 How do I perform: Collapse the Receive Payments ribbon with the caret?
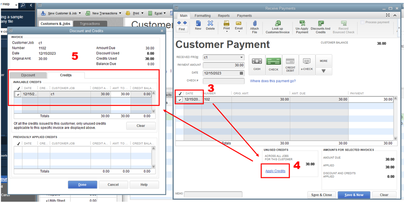click(395, 15)
